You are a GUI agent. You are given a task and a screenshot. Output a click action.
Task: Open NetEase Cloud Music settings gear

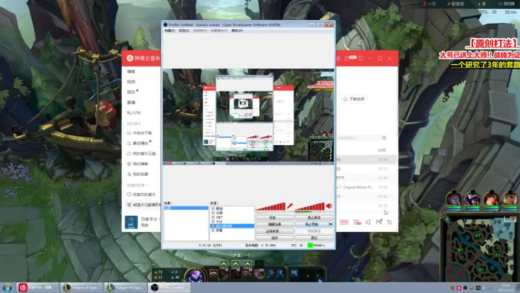338,59
